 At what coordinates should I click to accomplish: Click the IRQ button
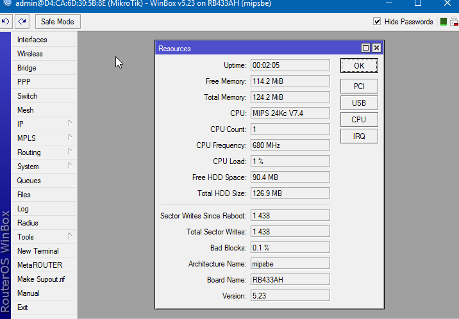[x=359, y=136]
